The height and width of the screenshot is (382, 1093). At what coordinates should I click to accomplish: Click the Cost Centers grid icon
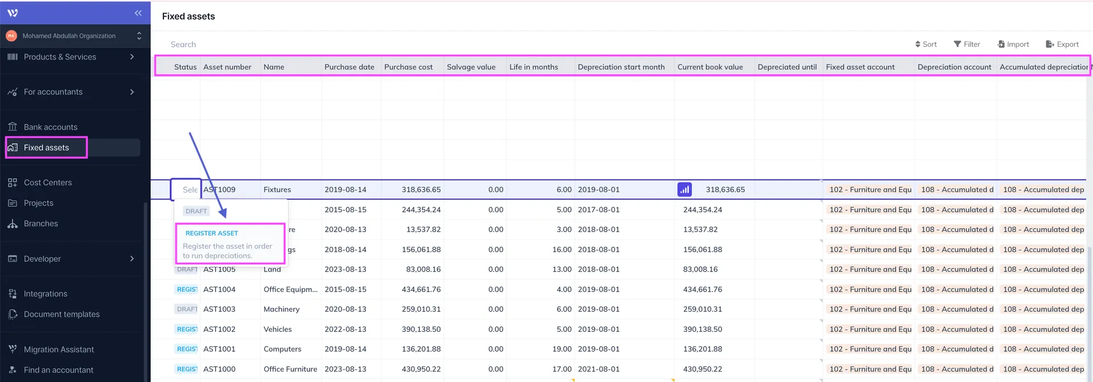tap(13, 183)
